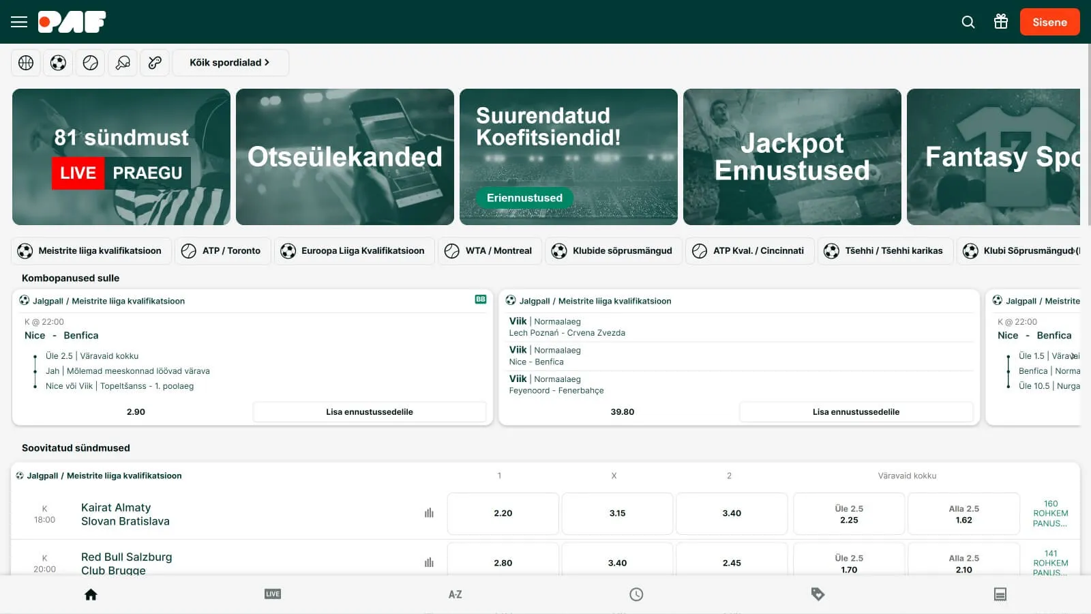Open statistics icon for Red Bull Salzburg match
The height and width of the screenshot is (614, 1091).
tap(429, 563)
